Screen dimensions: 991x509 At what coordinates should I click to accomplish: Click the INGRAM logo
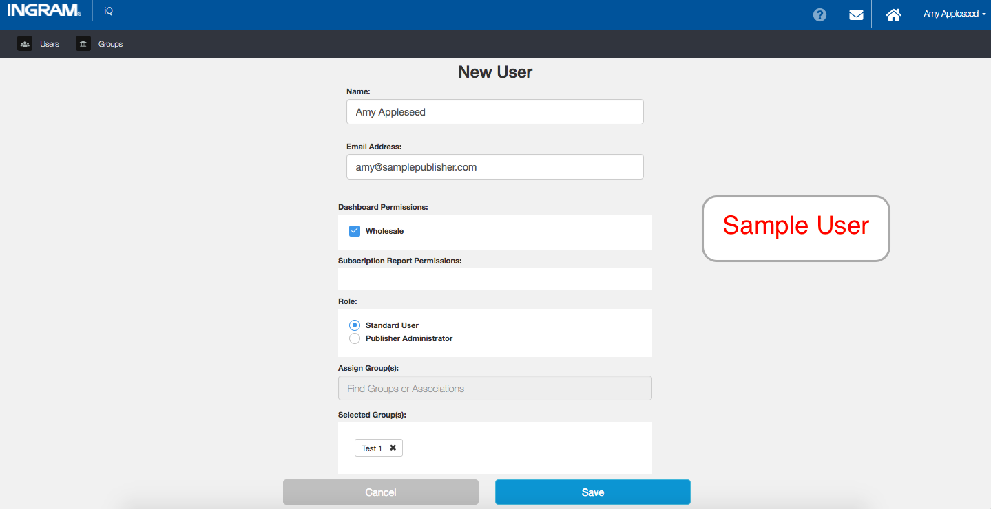point(44,10)
